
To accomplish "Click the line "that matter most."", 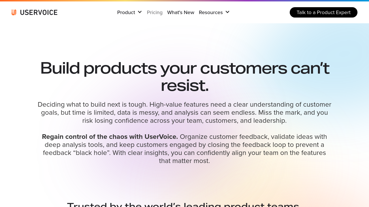I will point(184,161).
